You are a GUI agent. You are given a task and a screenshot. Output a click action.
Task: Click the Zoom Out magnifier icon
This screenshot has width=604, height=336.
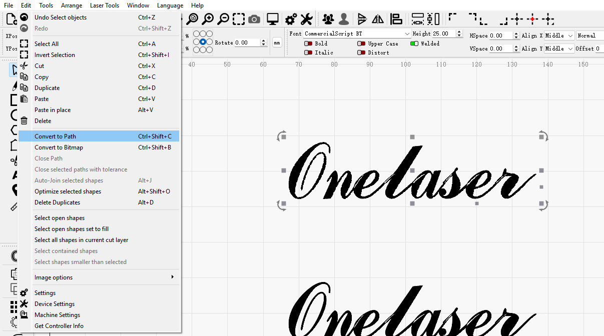click(x=223, y=19)
